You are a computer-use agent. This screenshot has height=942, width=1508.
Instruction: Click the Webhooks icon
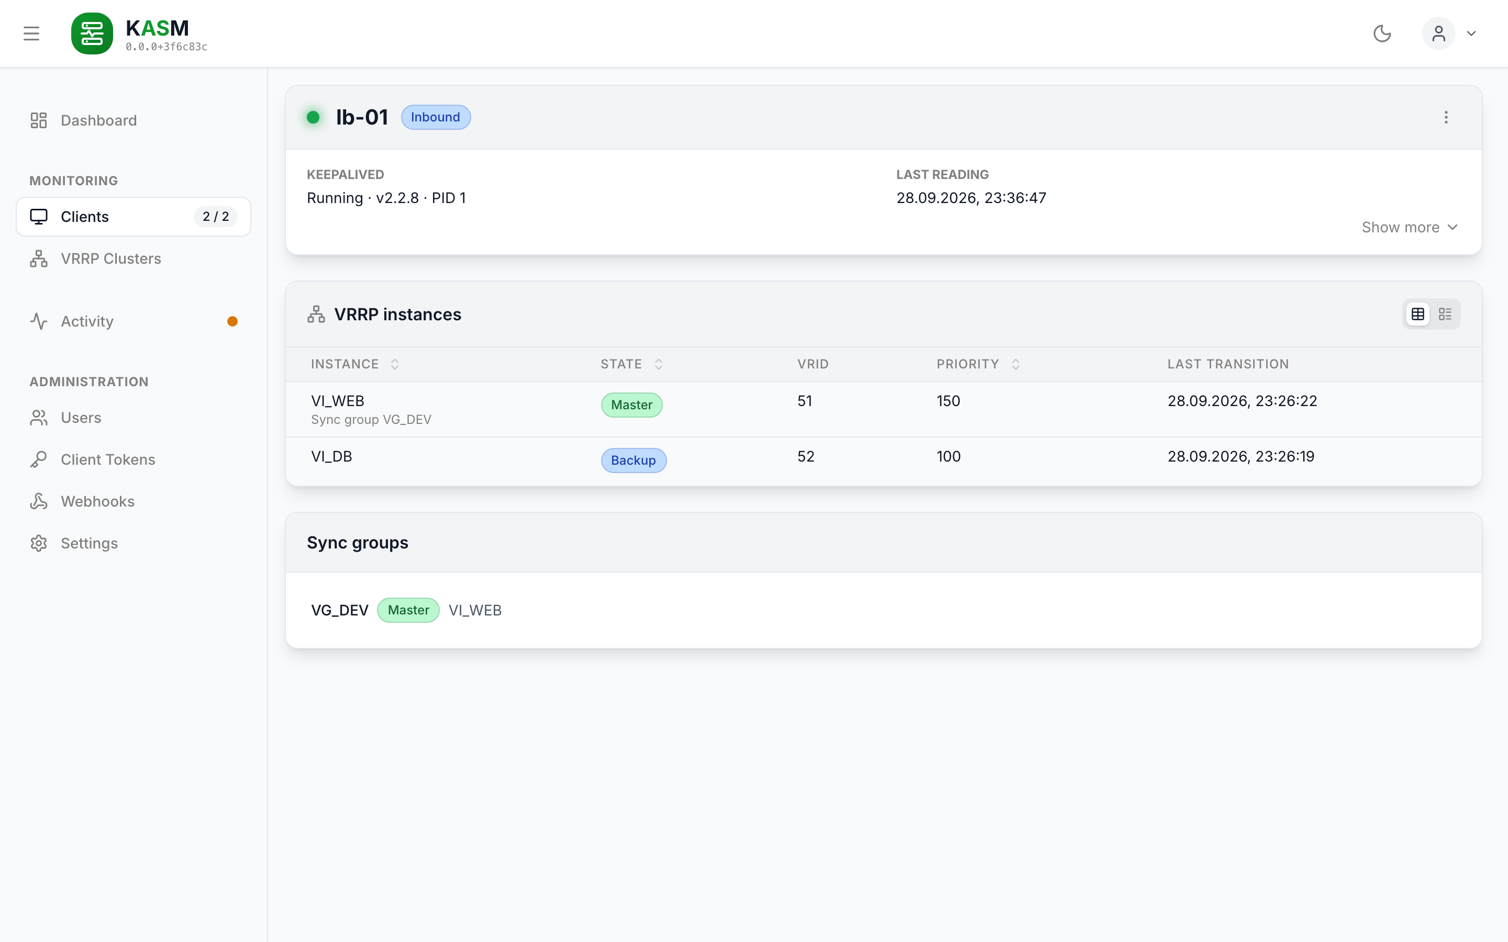(39, 501)
